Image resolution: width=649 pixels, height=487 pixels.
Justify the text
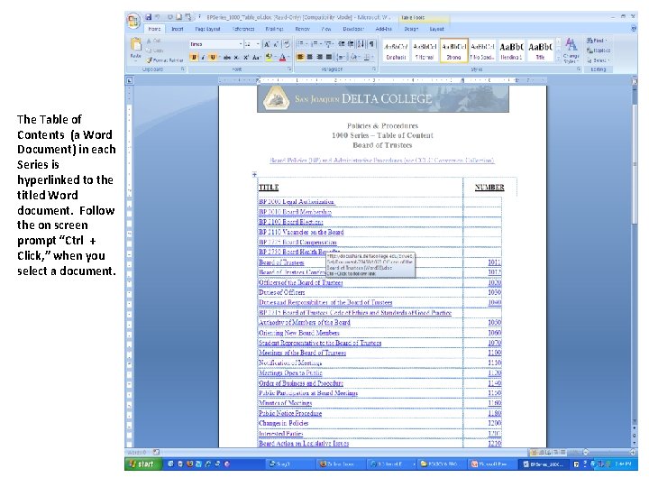pyautogui.click(x=329, y=57)
